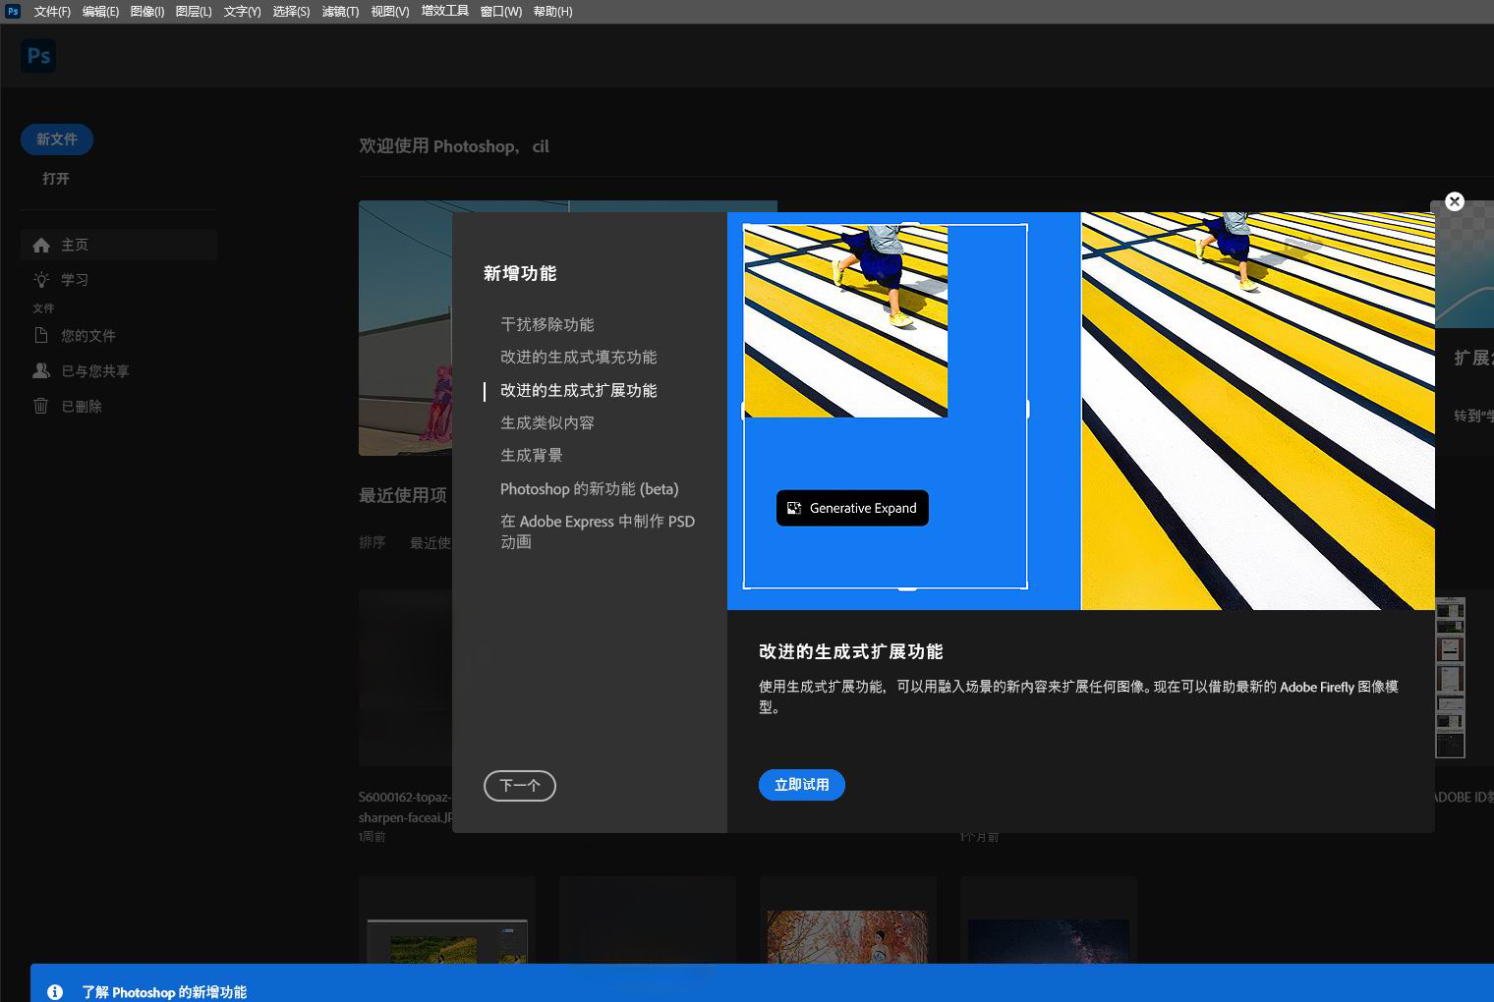Open the 视图(V) menu
The width and height of the screenshot is (1494, 1002).
point(390,12)
